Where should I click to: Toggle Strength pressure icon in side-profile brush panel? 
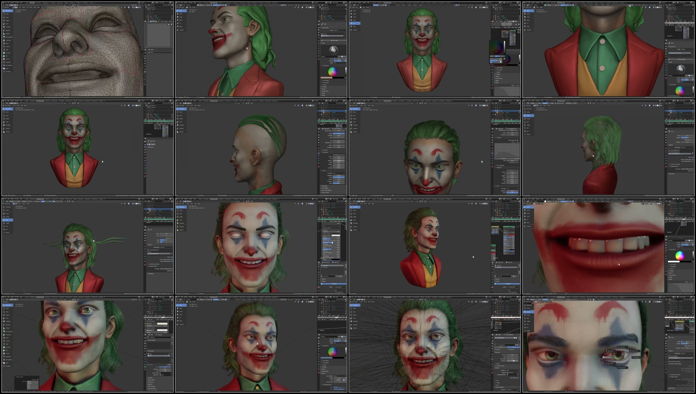(346, 61)
